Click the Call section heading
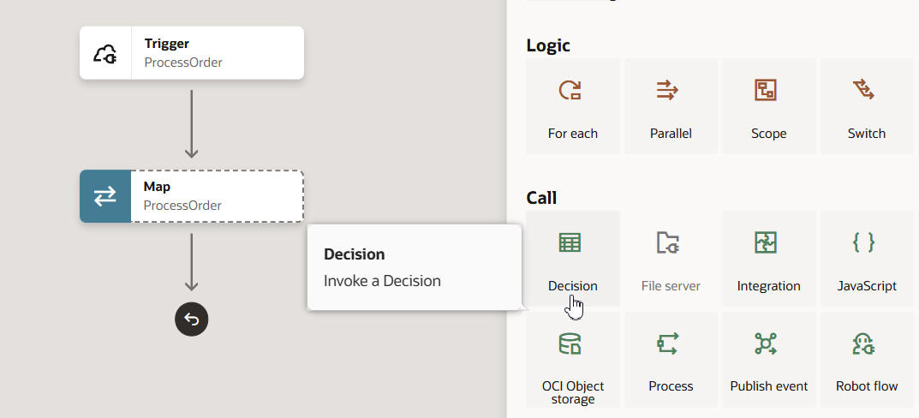 point(541,198)
